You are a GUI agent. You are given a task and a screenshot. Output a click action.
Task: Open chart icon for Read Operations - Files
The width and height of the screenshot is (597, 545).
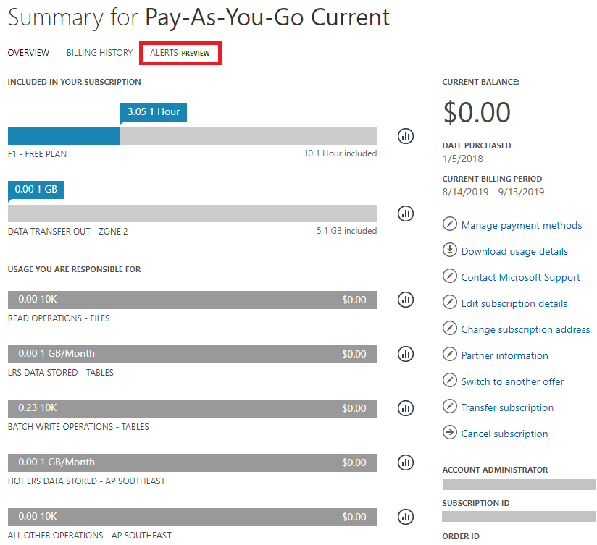point(406,300)
